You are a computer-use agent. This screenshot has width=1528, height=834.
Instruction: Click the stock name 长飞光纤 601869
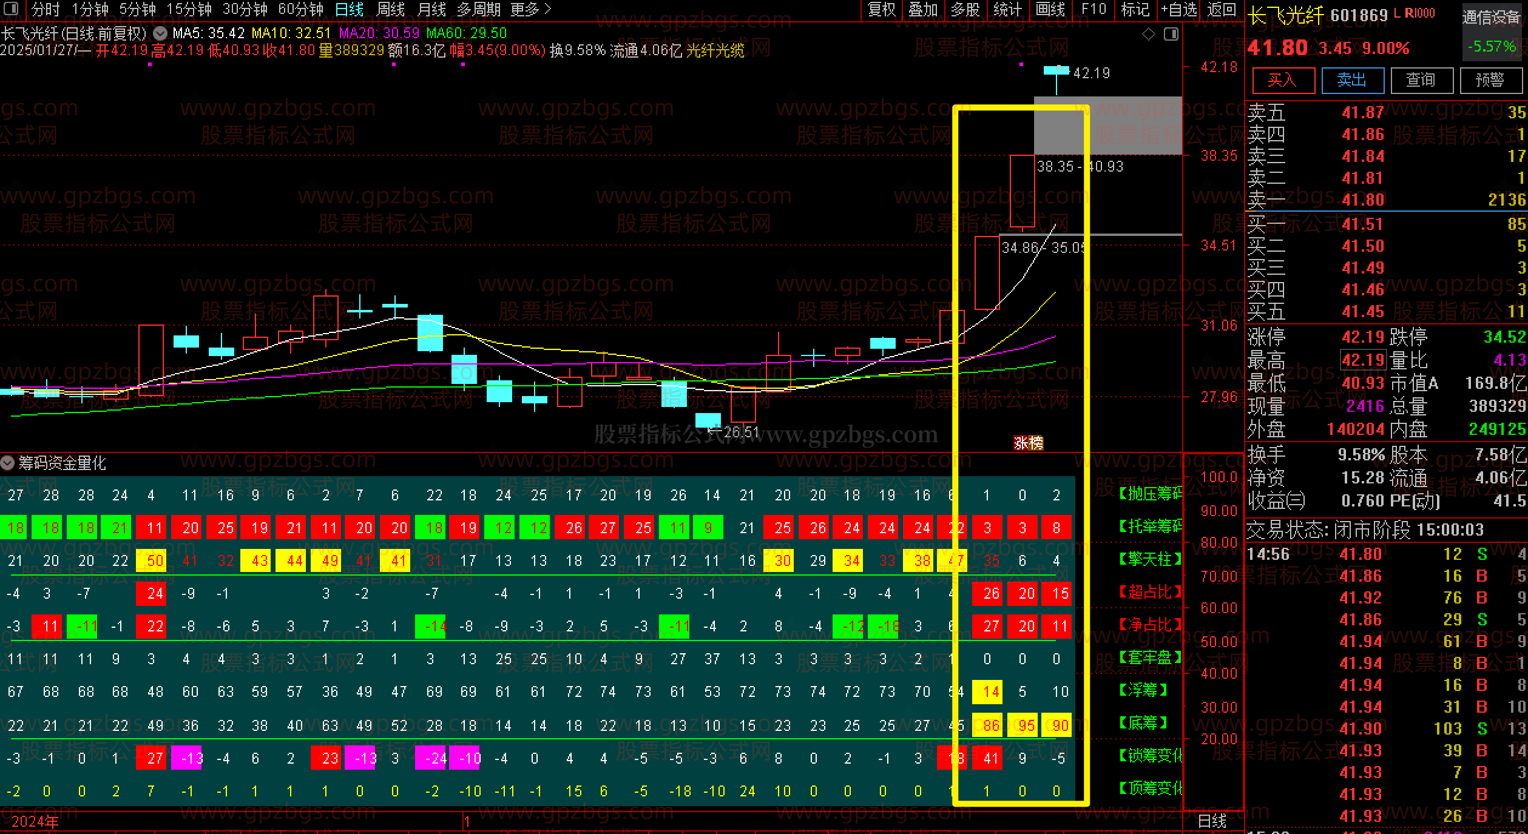click(1317, 15)
